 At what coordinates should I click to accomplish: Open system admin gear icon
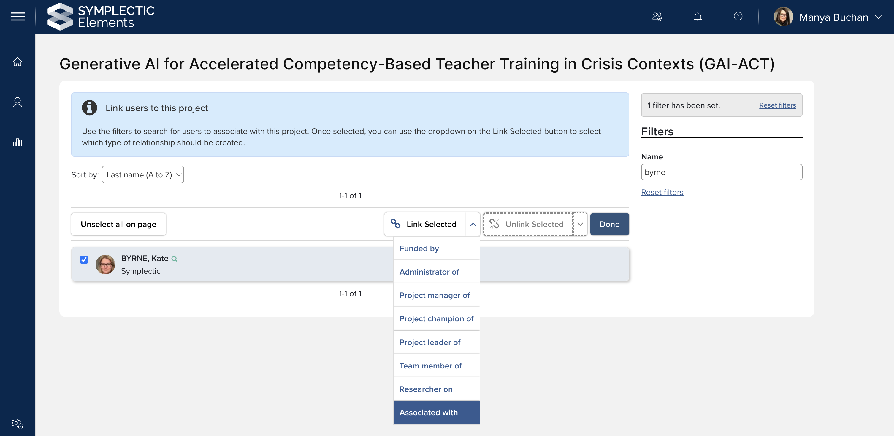pyautogui.click(x=17, y=423)
